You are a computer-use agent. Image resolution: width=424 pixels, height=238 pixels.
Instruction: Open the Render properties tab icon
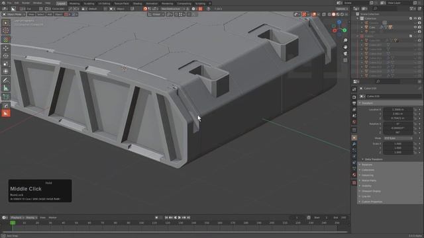[x=354, y=97]
